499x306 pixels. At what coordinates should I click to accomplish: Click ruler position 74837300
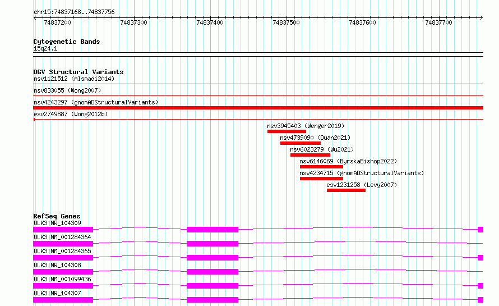coord(133,22)
